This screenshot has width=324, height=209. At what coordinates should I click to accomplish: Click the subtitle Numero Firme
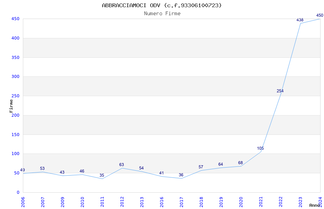pyautogui.click(x=162, y=14)
